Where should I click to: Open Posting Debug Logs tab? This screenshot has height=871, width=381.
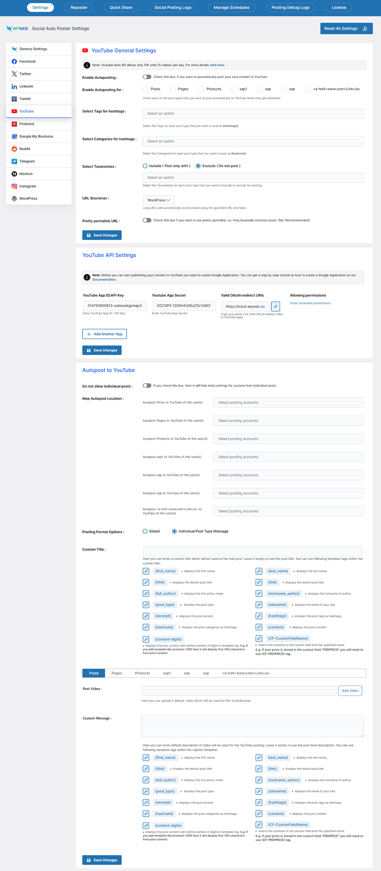291,7
